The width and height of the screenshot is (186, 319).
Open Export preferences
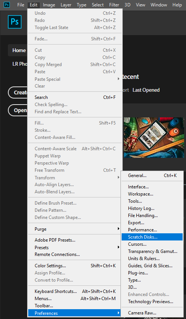(x=152, y=223)
